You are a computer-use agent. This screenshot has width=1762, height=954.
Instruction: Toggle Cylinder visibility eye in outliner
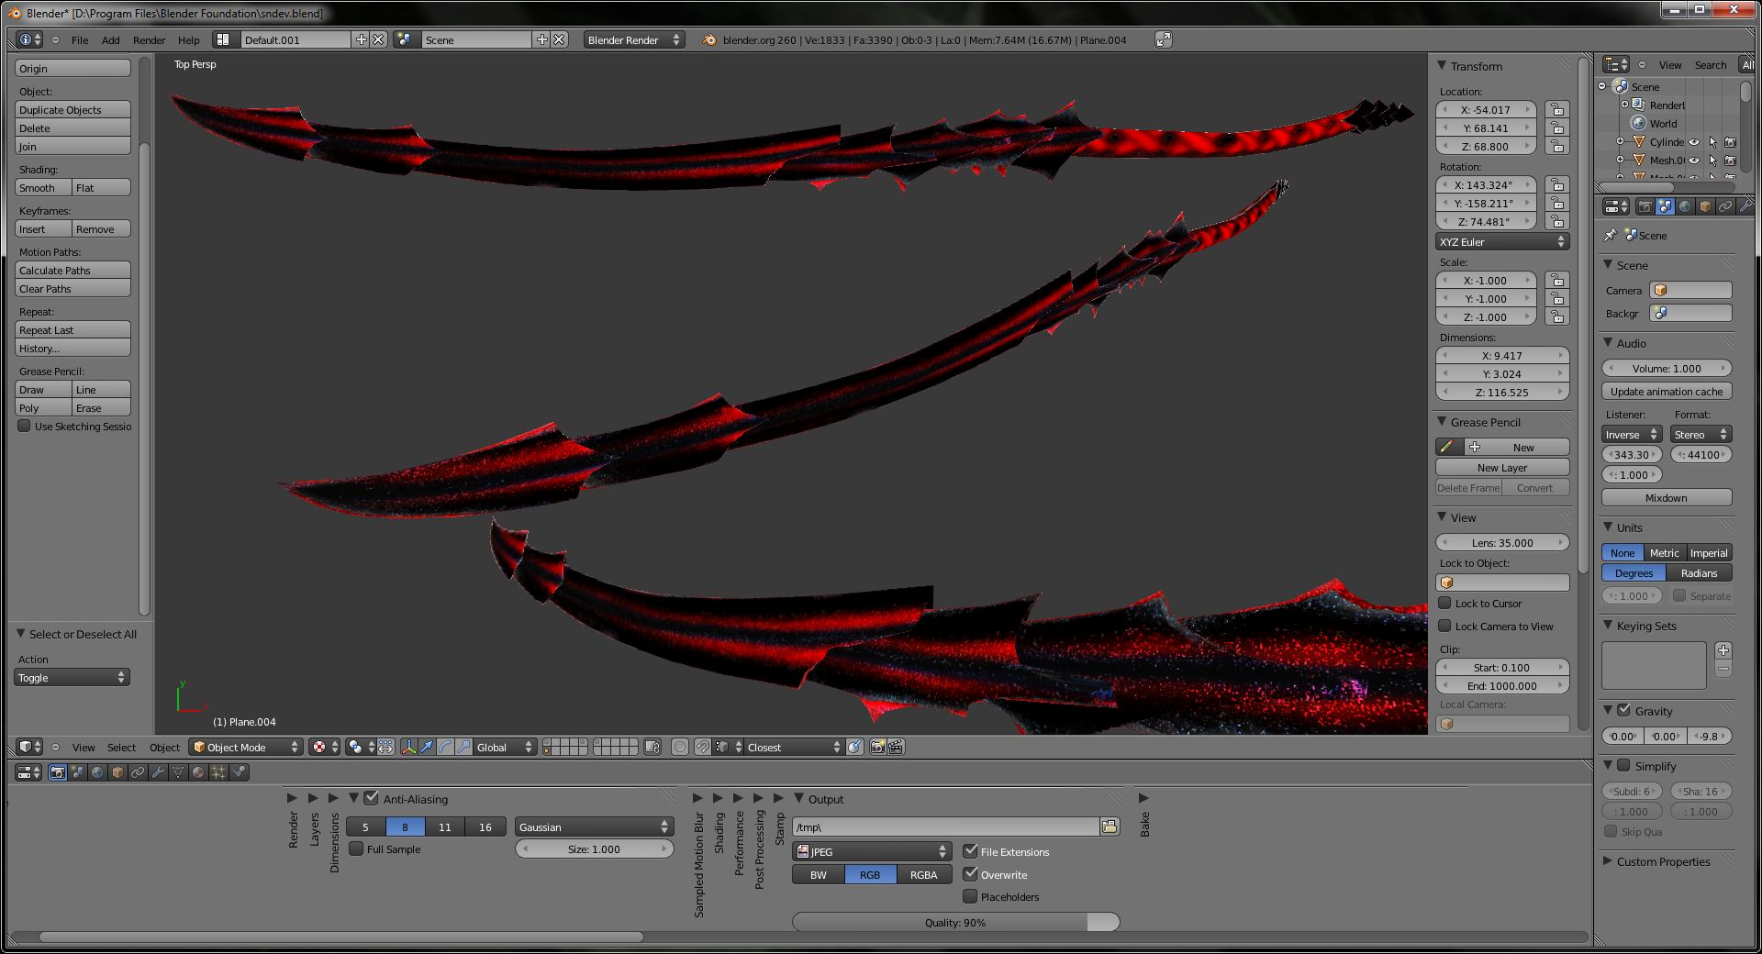tap(1694, 142)
